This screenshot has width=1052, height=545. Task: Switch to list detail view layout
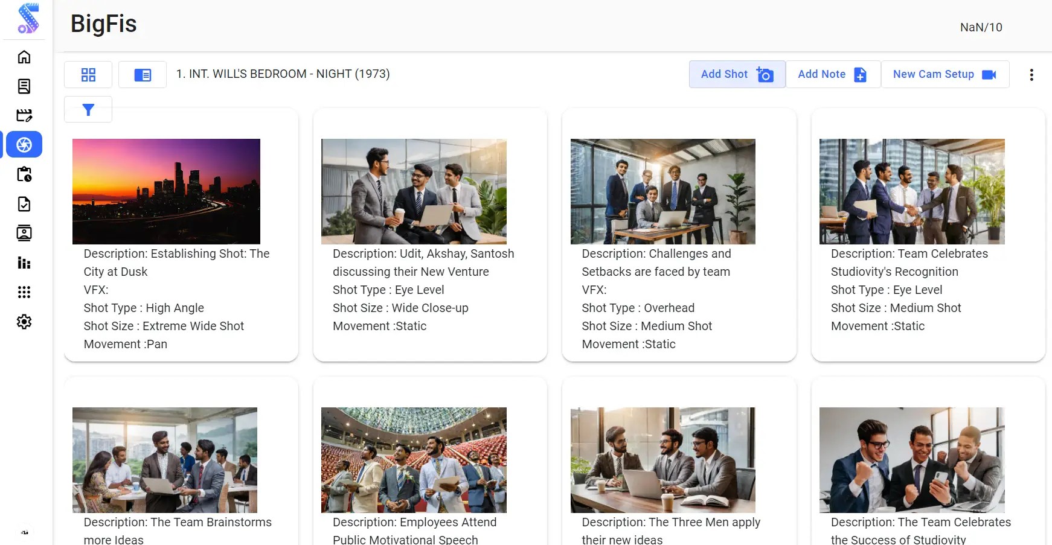[143, 75]
